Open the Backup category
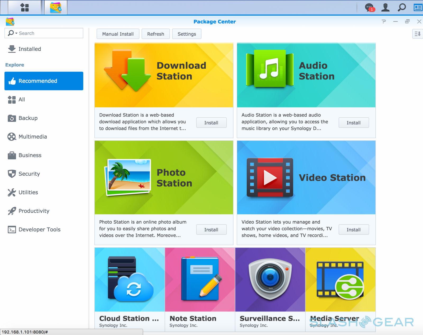423x335 pixels. coord(44,118)
